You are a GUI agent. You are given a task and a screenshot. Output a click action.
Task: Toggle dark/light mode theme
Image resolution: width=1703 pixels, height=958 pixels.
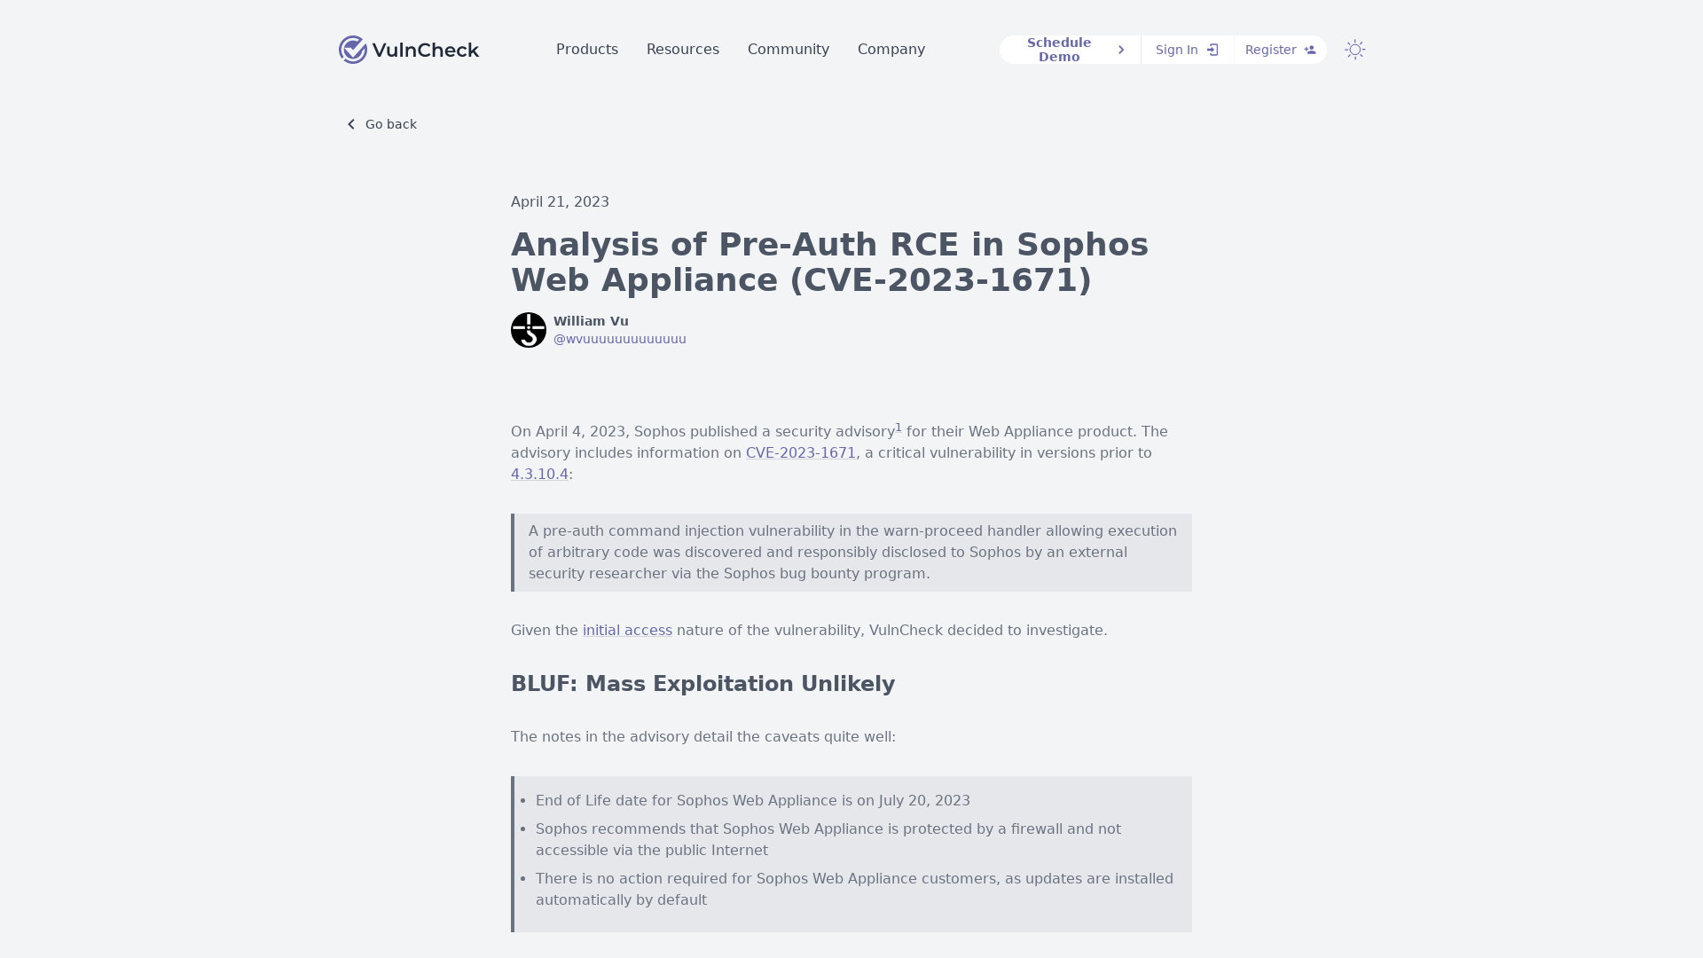(1355, 49)
